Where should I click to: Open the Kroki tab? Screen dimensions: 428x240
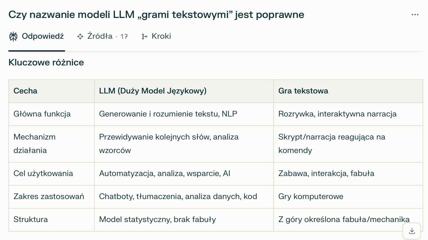tap(161, 36)
